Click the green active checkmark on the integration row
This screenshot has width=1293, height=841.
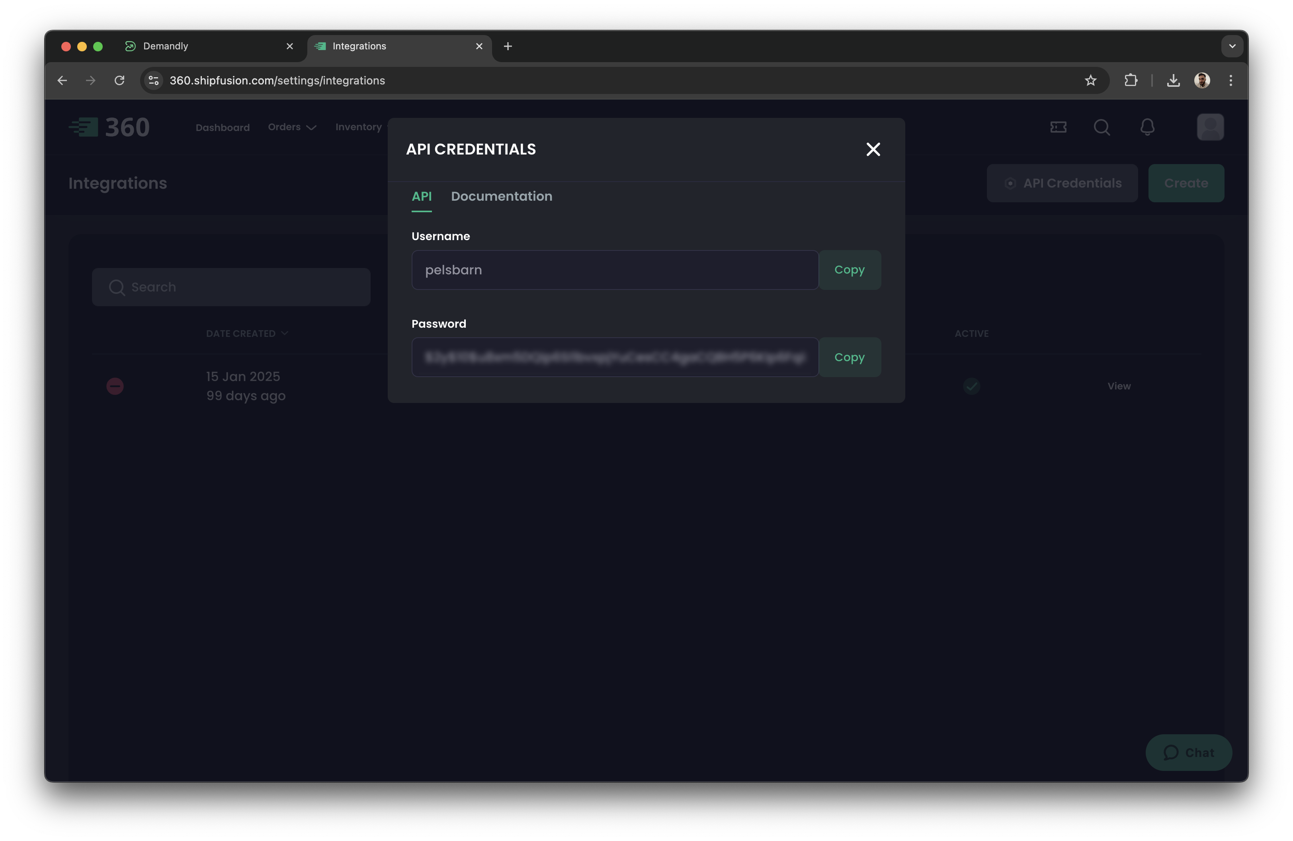pyautogui.click(x=971, y=386)
